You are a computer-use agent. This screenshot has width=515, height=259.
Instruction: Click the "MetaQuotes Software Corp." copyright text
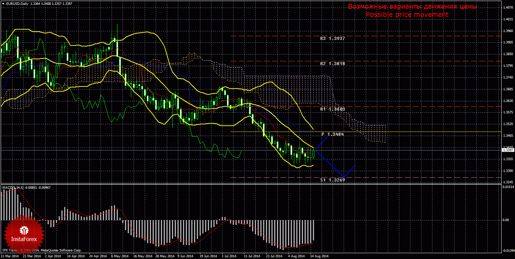(61, 250)
